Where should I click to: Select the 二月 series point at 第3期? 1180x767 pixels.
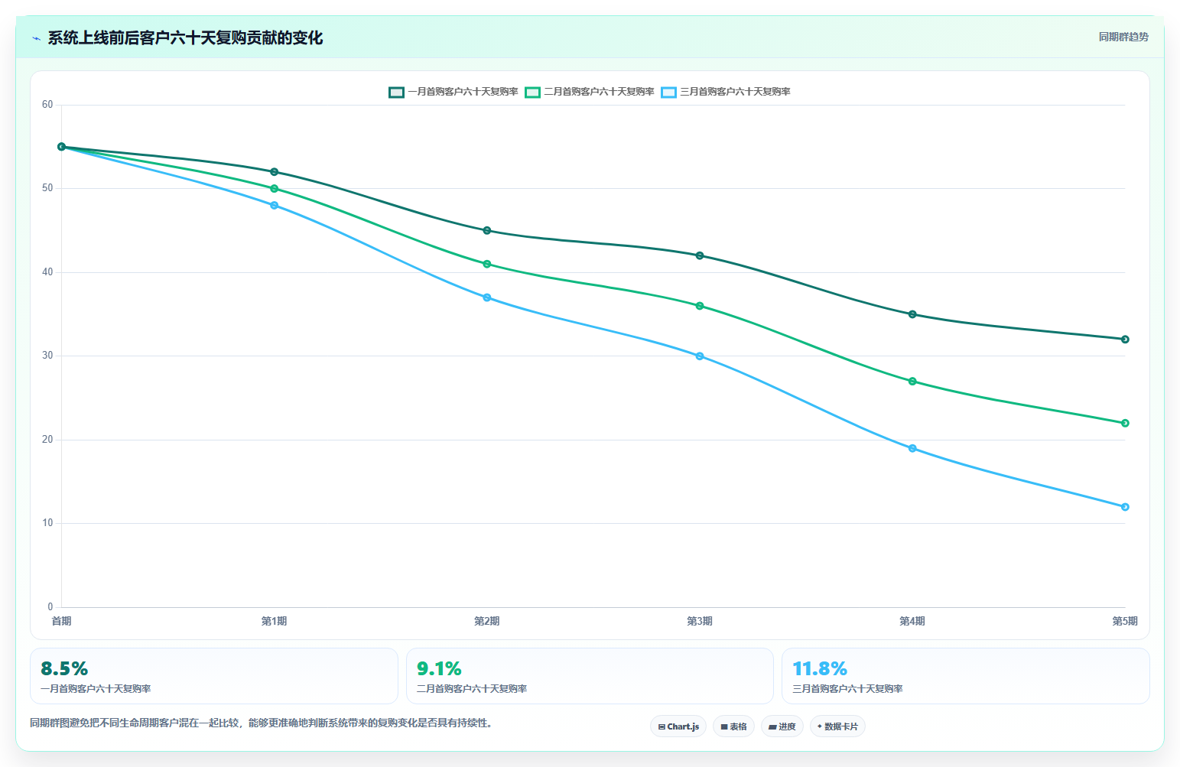pos(700,306)
